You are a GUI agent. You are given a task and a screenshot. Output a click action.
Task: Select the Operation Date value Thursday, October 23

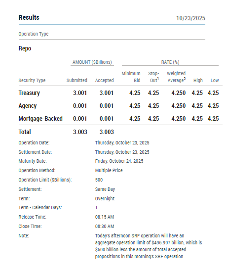pos(122,142)
